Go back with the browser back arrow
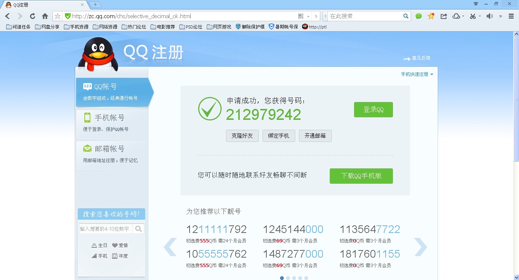519x280 pixels. [x=7, y=16]
